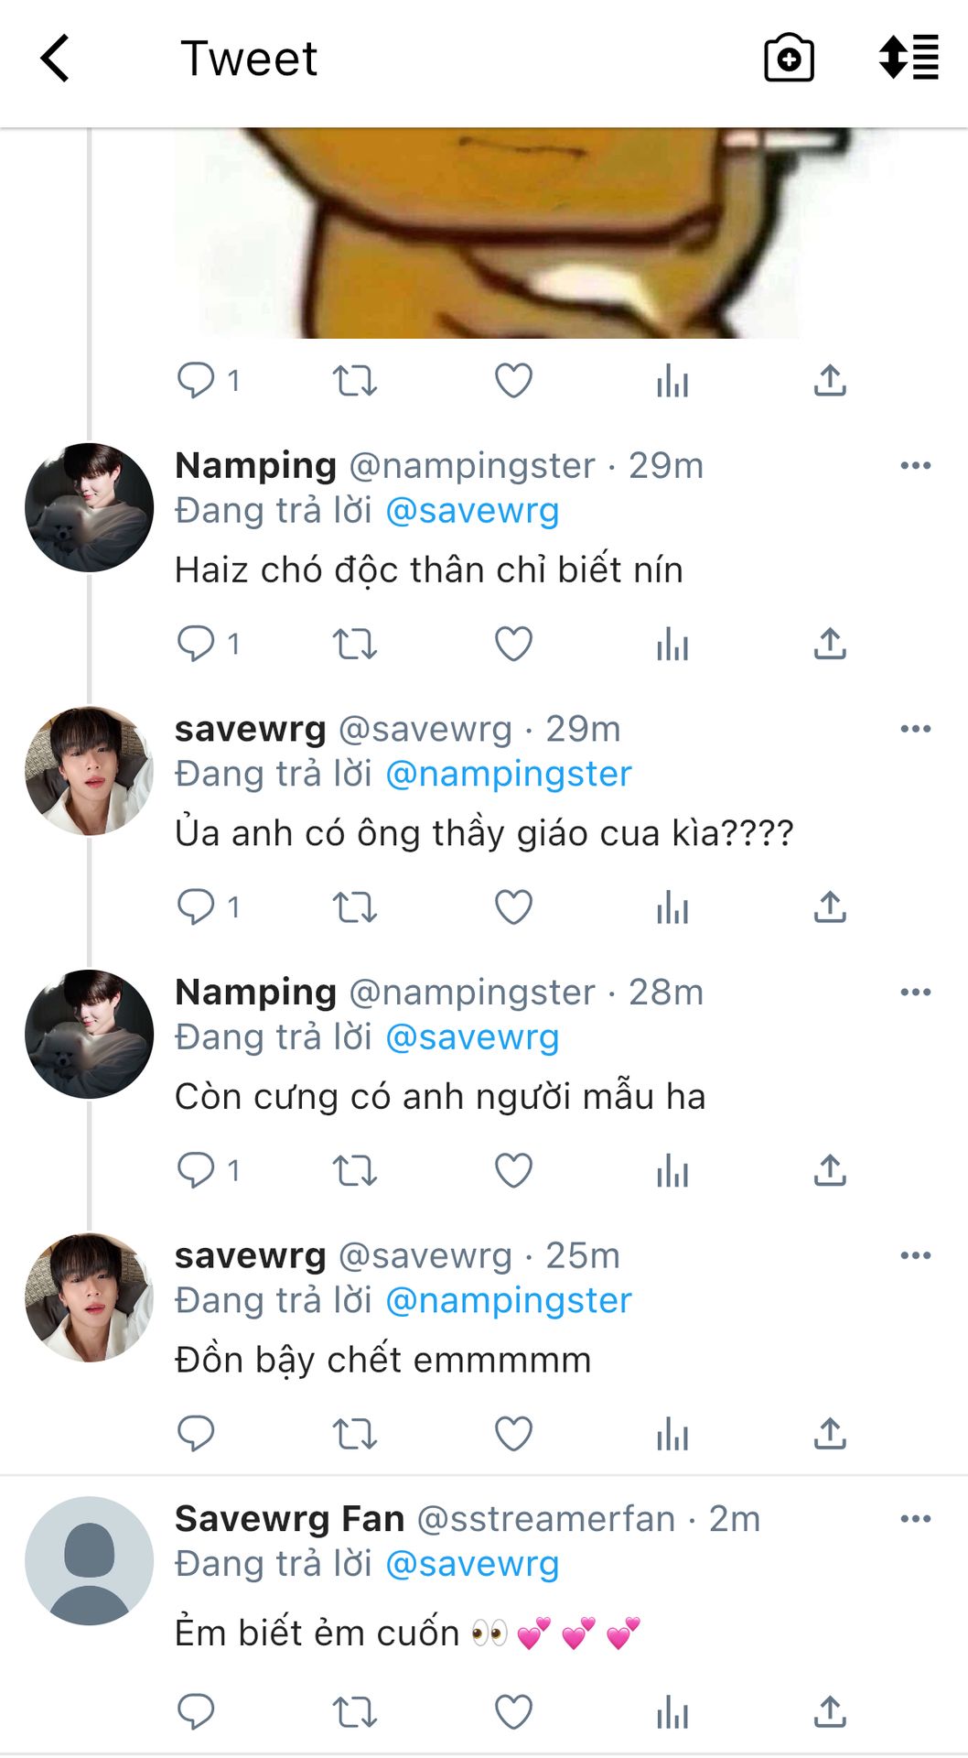
Task: Open the reply sort icon in the header
Action: [x=908, y=59]
